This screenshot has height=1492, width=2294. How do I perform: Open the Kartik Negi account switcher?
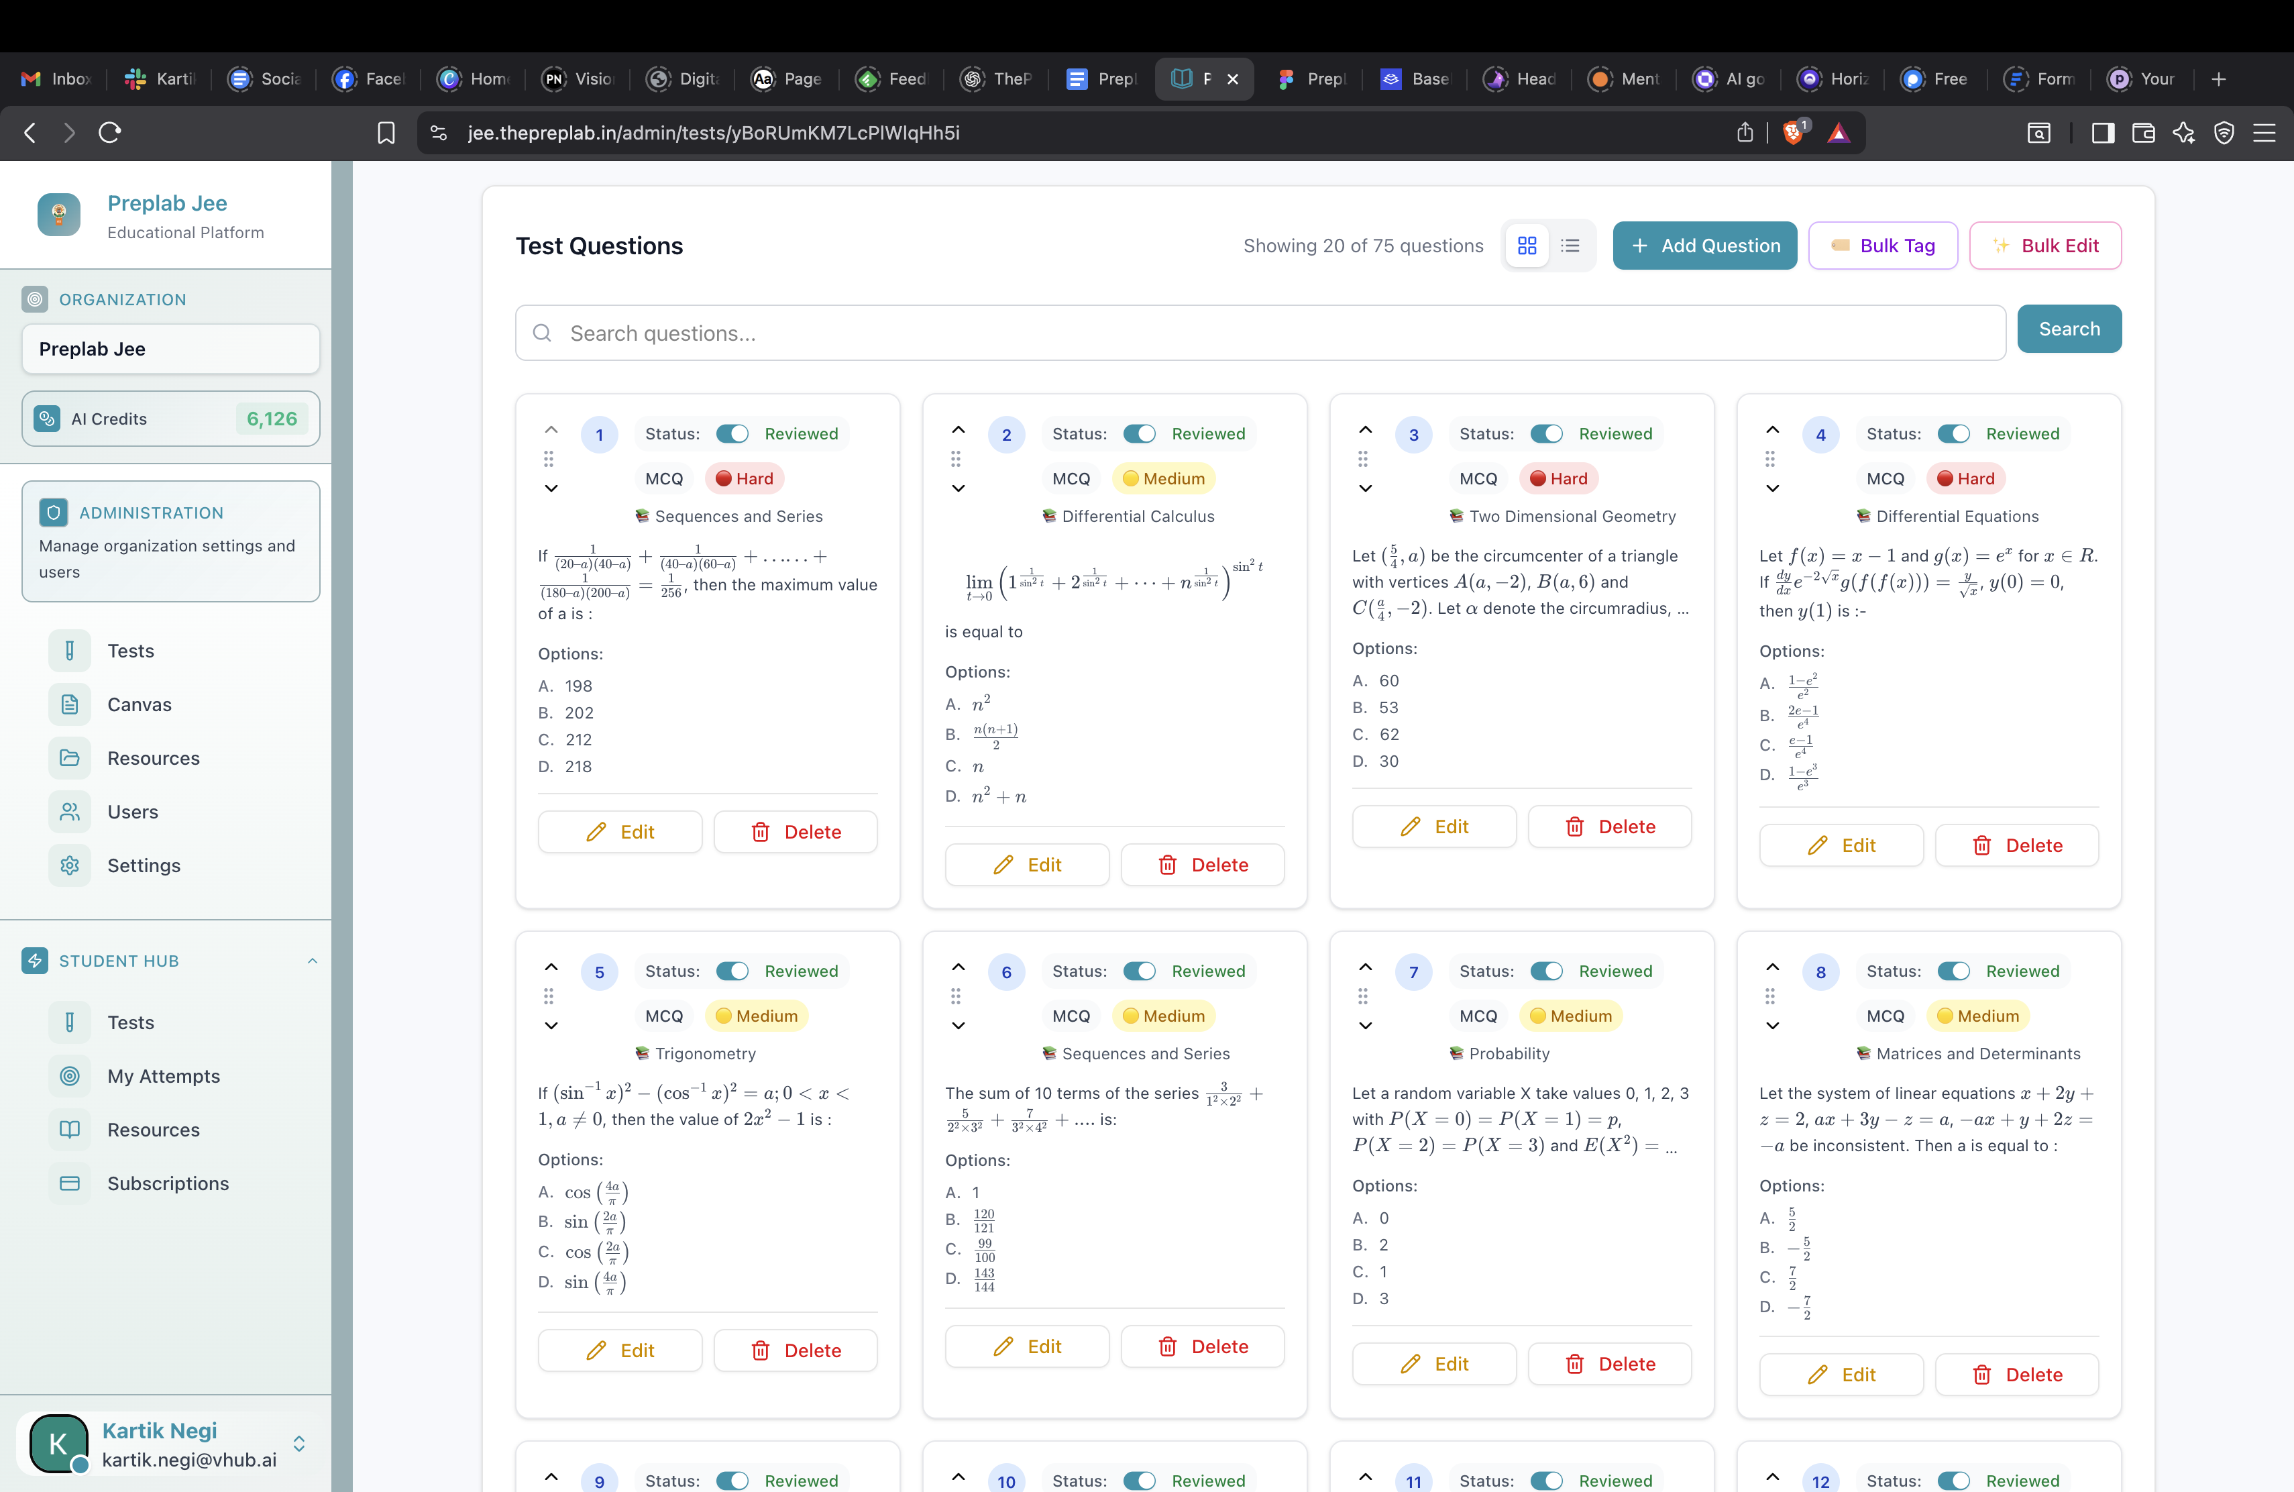[300, 1443]
